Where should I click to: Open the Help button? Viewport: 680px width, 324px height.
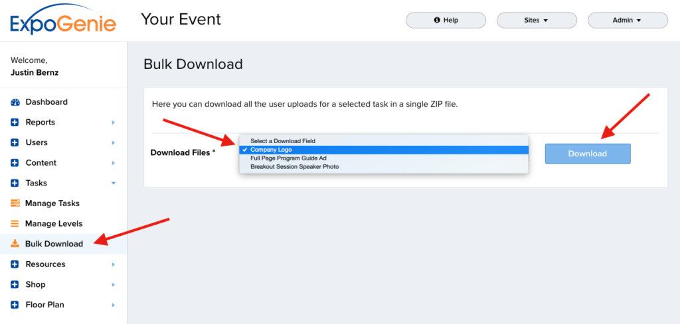[x=446, y=21]
